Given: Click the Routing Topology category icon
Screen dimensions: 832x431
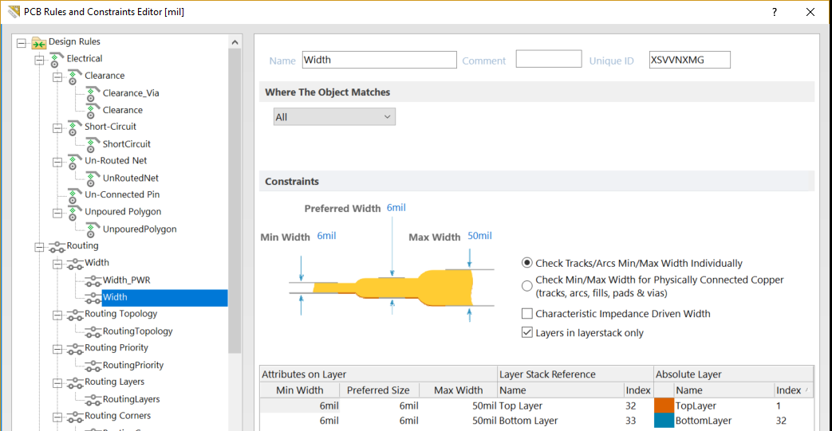Looking at the screenshot, I should tap(75, 315).
